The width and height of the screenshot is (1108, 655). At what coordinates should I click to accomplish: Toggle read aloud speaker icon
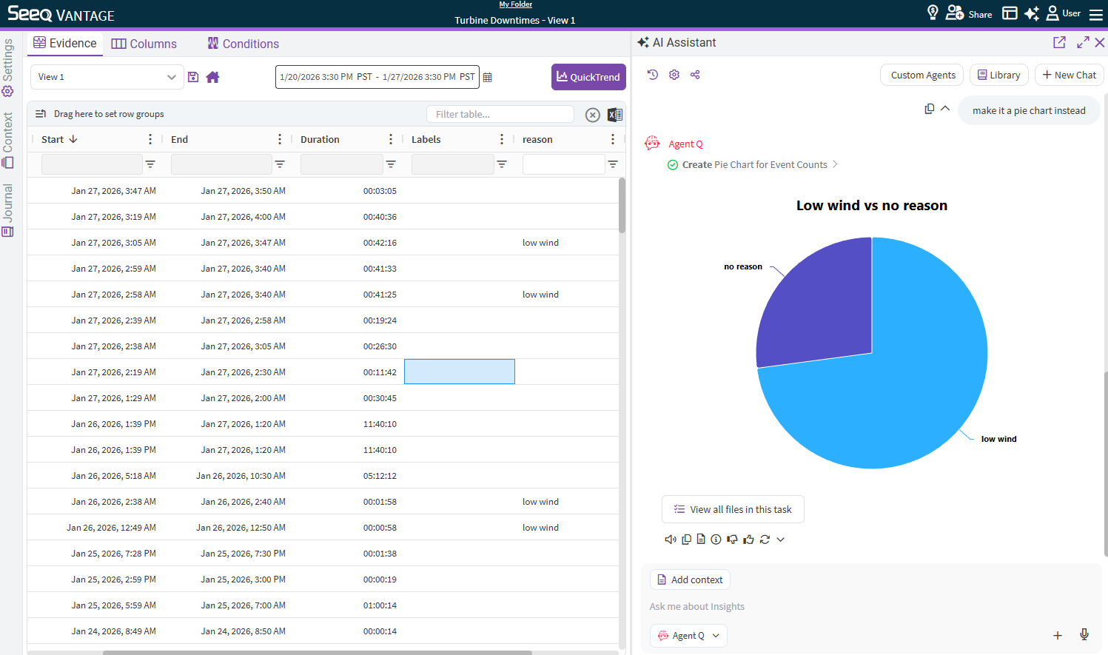(x=670, y=540)
